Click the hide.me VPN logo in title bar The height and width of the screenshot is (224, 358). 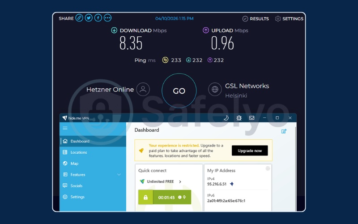click(64, 118)
